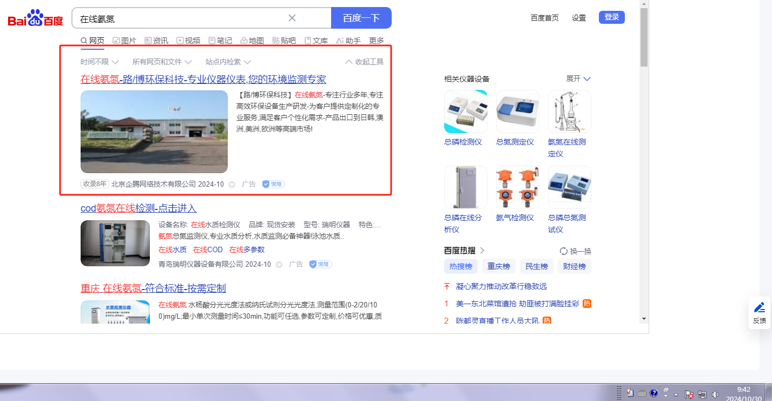Click the 百度一下 search button

click(361, 18)
